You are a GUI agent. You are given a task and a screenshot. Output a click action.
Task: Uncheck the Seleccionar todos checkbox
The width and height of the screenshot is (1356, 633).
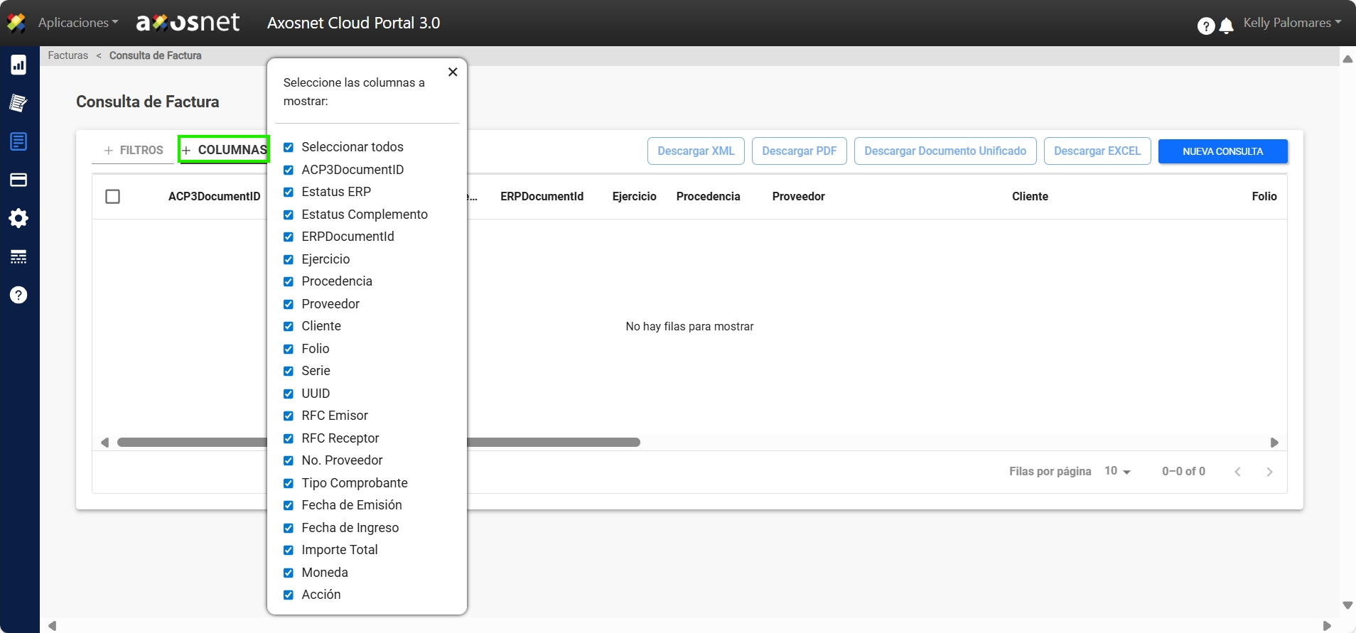[289, 147]
